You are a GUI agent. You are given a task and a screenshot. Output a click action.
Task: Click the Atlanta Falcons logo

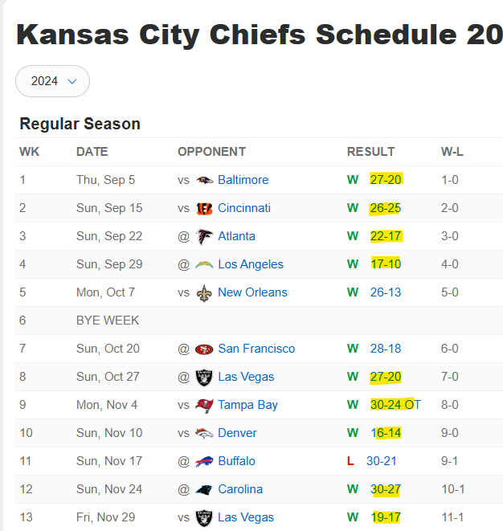(204, 236)
